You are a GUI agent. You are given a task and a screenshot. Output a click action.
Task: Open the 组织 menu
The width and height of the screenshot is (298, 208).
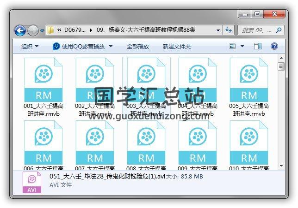(x=30, y=46)
